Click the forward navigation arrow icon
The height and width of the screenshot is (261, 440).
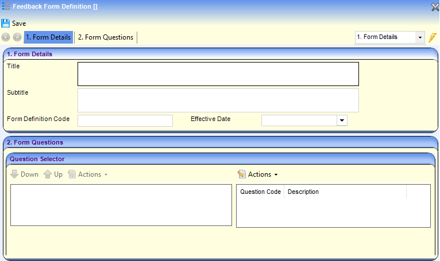coord(17,37)
